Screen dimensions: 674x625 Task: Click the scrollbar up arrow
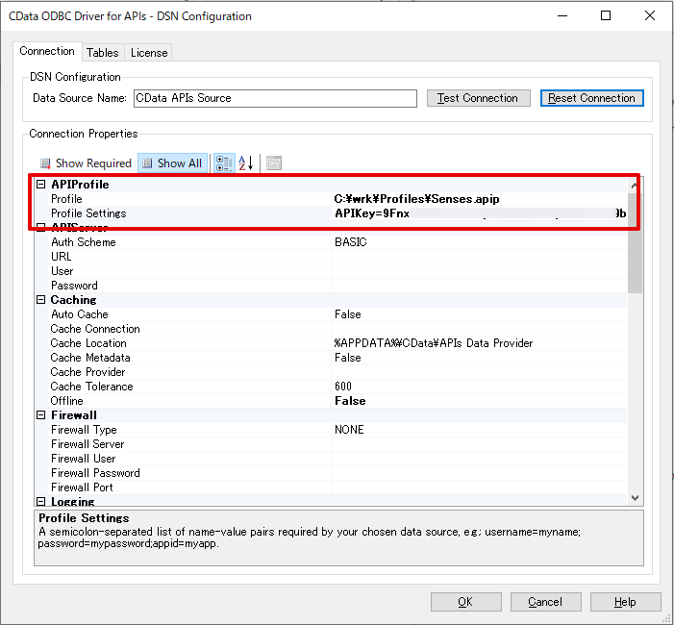pyautogui.click(x=635, y=186)
